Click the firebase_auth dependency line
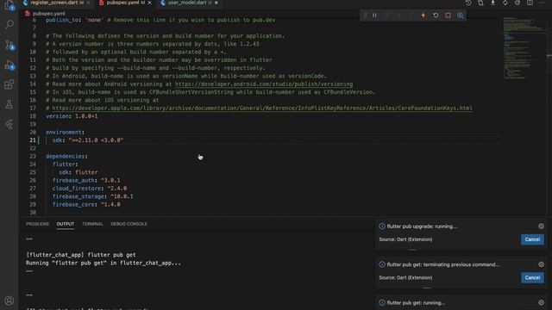 click(x=86, y=180)
